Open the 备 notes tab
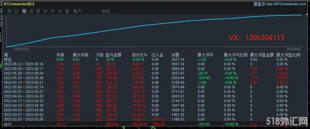This screenshot has width=310, height=129. coord(67,11)
